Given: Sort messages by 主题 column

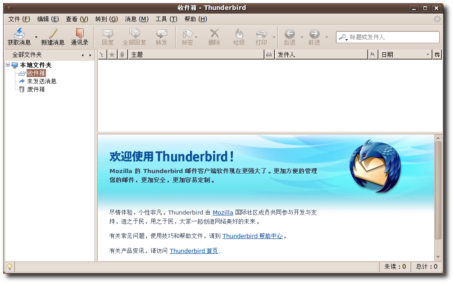Looking at the screenshot, I should 196,55.
